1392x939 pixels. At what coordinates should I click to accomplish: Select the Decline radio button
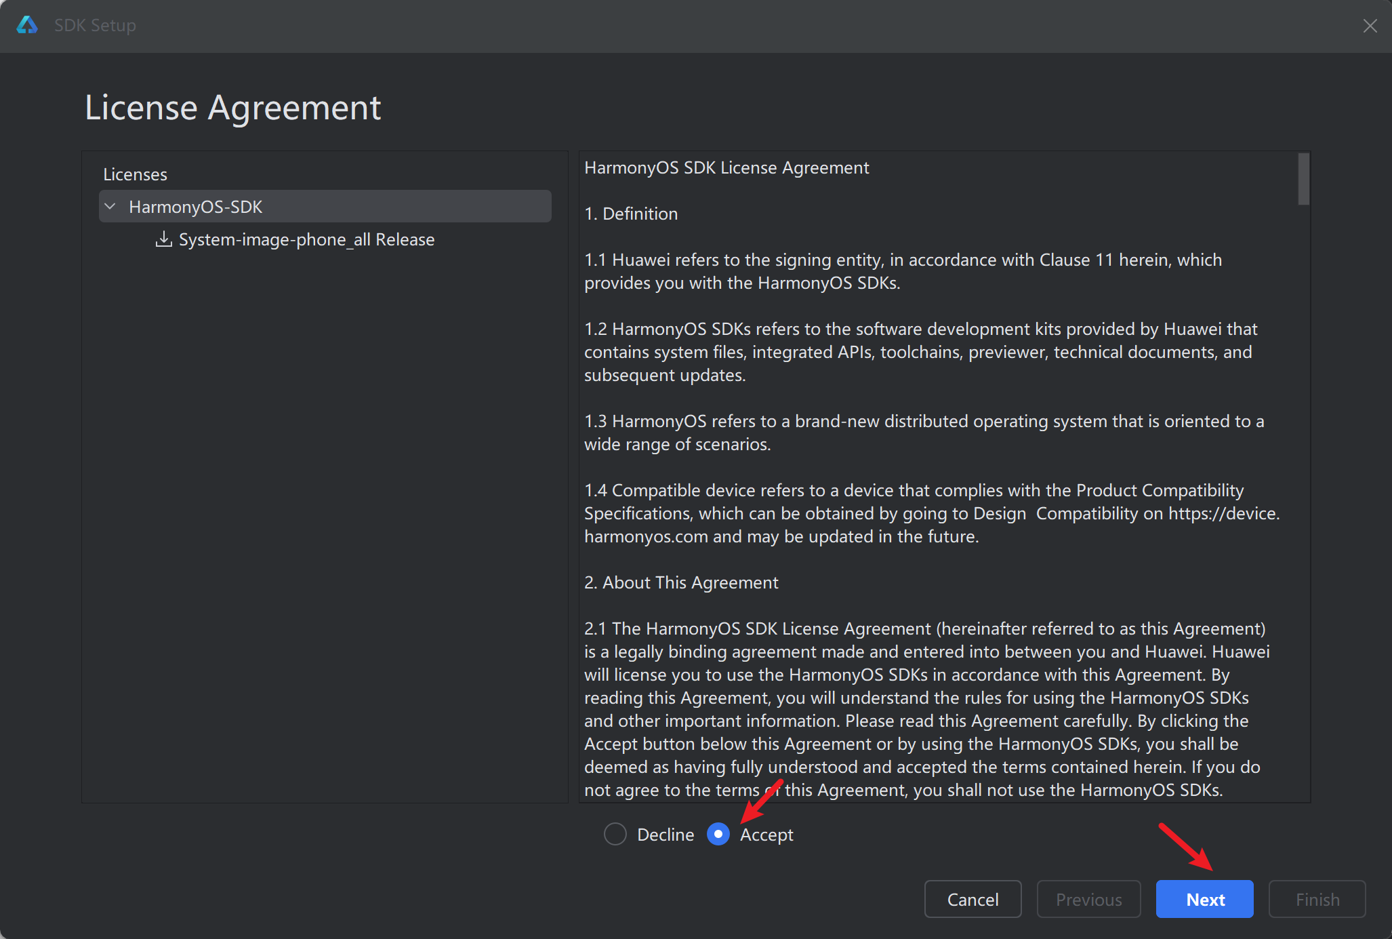[615, 834]
